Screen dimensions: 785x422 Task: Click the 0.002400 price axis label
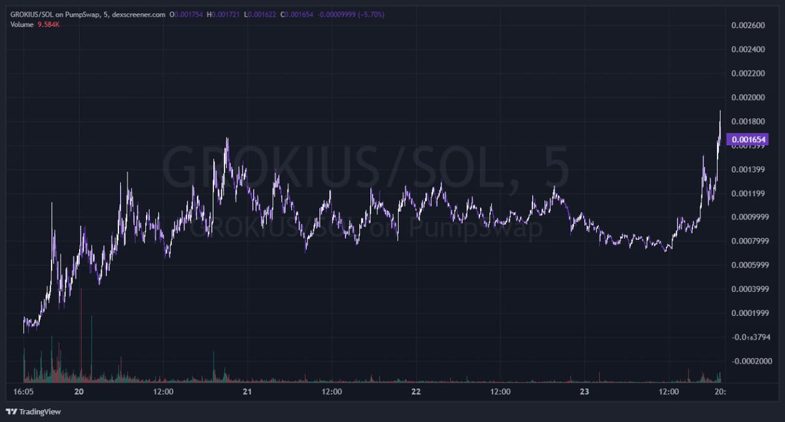pyautogui.click(x=748, y=50)
